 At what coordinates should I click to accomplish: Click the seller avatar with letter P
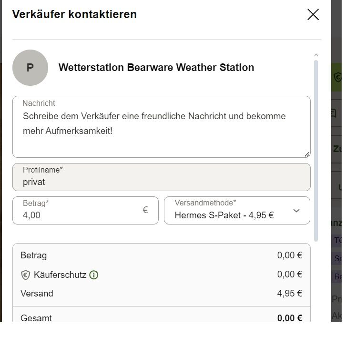(30, 68)
